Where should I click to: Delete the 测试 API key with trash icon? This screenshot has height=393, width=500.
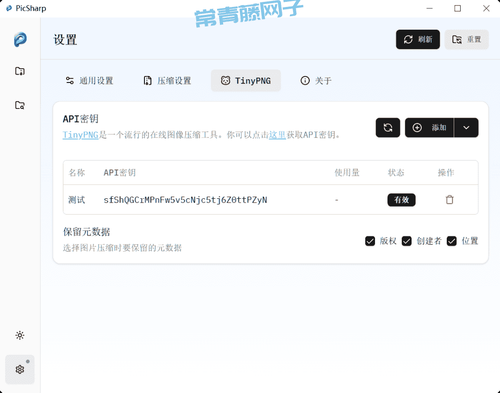450,200
